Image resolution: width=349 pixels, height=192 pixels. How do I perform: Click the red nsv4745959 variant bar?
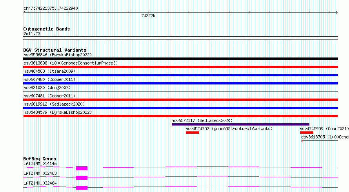pyautogui.click(x=307, y=133)
